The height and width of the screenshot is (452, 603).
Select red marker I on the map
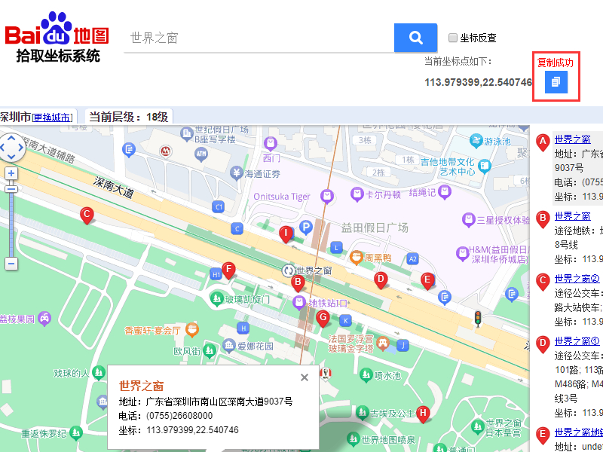pos(286,234)
